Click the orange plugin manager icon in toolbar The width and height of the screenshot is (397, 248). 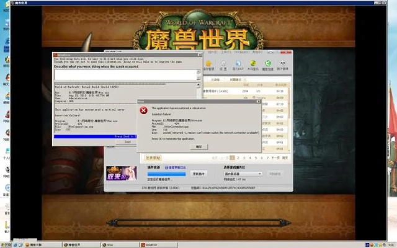[x=209, y=64]
